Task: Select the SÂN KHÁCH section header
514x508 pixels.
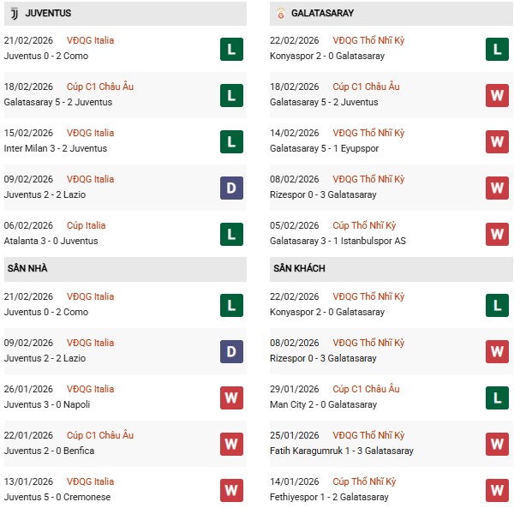Action: (299, 269)
